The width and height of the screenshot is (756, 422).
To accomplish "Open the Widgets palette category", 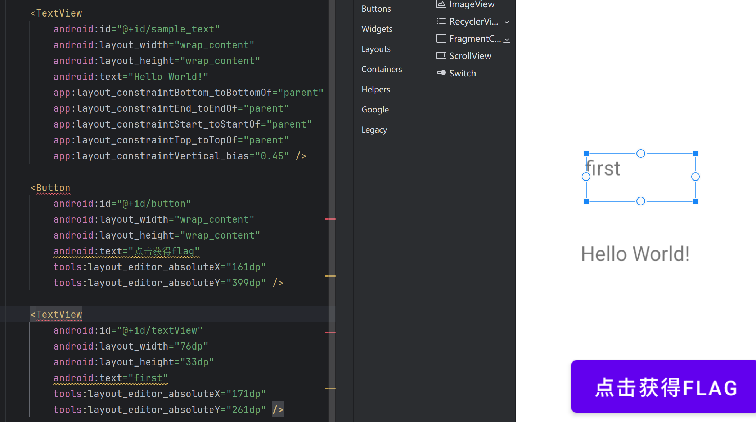I will pyautogui.click(x=377, y=29).
